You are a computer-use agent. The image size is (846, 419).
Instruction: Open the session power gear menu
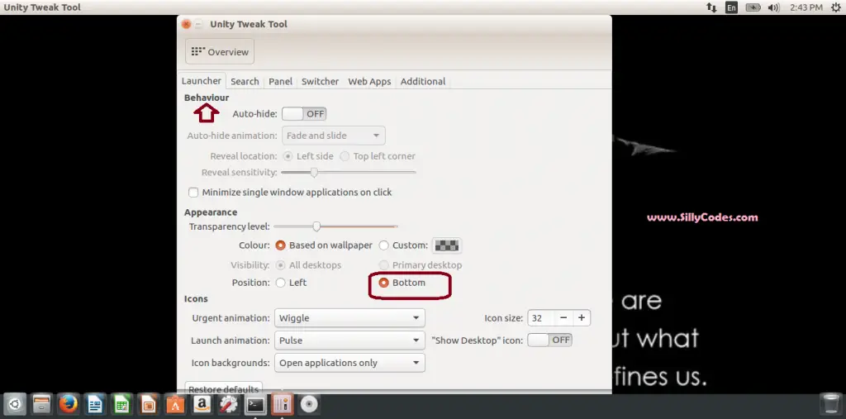836,7
